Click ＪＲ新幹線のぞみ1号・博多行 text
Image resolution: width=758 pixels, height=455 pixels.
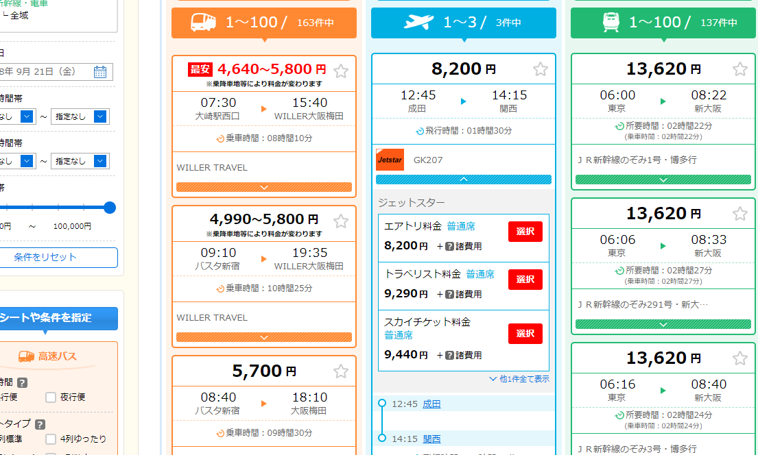[x=637, y=160]
